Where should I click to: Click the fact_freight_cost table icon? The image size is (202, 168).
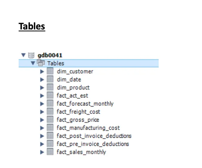pos(50,112)
